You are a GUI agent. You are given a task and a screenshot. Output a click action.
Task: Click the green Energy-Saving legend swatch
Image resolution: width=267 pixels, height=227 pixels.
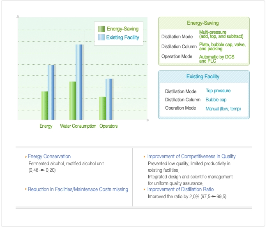101,29
